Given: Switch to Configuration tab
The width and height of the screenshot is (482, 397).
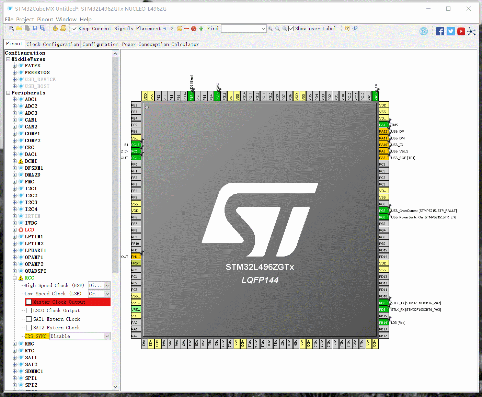Looking at the screenshot, I should pyautogui.click(x=100, y=44).
